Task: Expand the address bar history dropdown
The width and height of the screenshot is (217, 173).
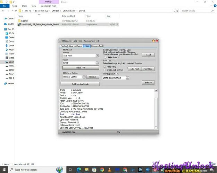Action: pos(174,11)
